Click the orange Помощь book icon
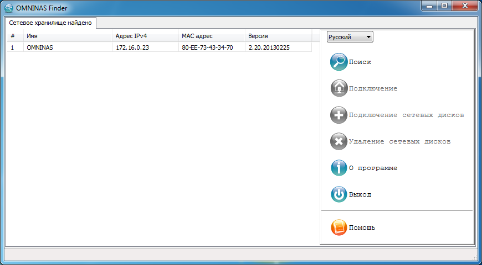Image resolution: width=482 pixels, height=265 pixels. click(x=339, y=227)
